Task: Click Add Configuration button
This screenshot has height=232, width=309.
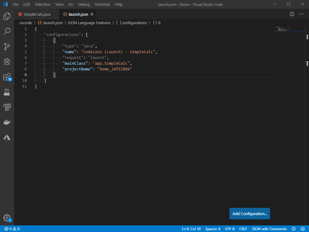Action: [250, 214]
